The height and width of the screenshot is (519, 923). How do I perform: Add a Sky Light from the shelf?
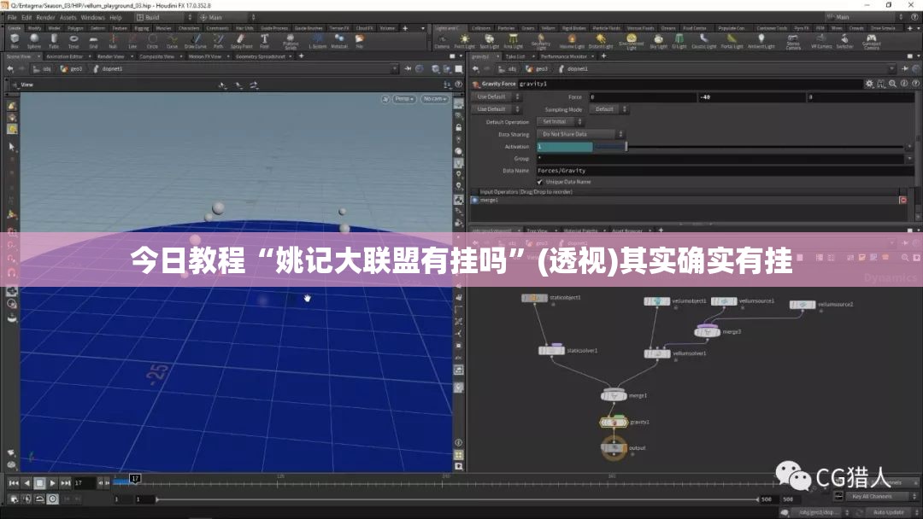click(x=658, y=41)
